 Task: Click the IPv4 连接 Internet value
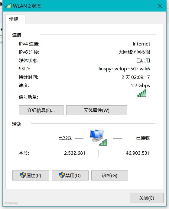click(x=141, y=44)
